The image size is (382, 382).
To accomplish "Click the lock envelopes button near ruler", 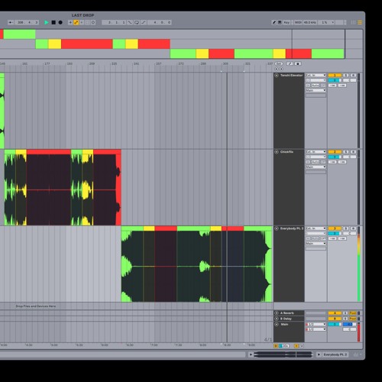I will click(x=298, y=63).
